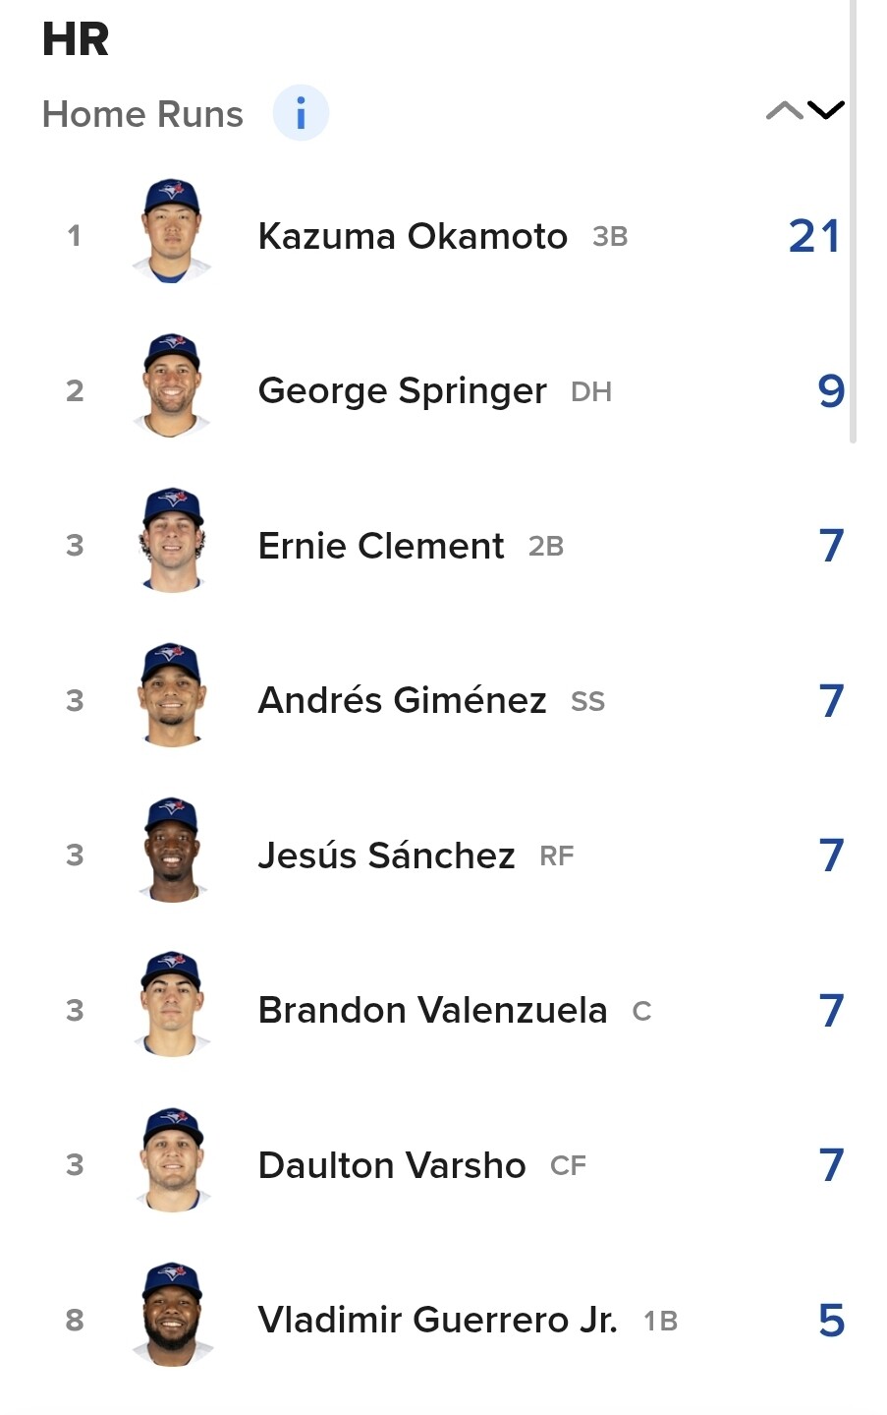Tap the Jesús Sánchez headshot
This screenshot has width=887, height=1415.
172,851
